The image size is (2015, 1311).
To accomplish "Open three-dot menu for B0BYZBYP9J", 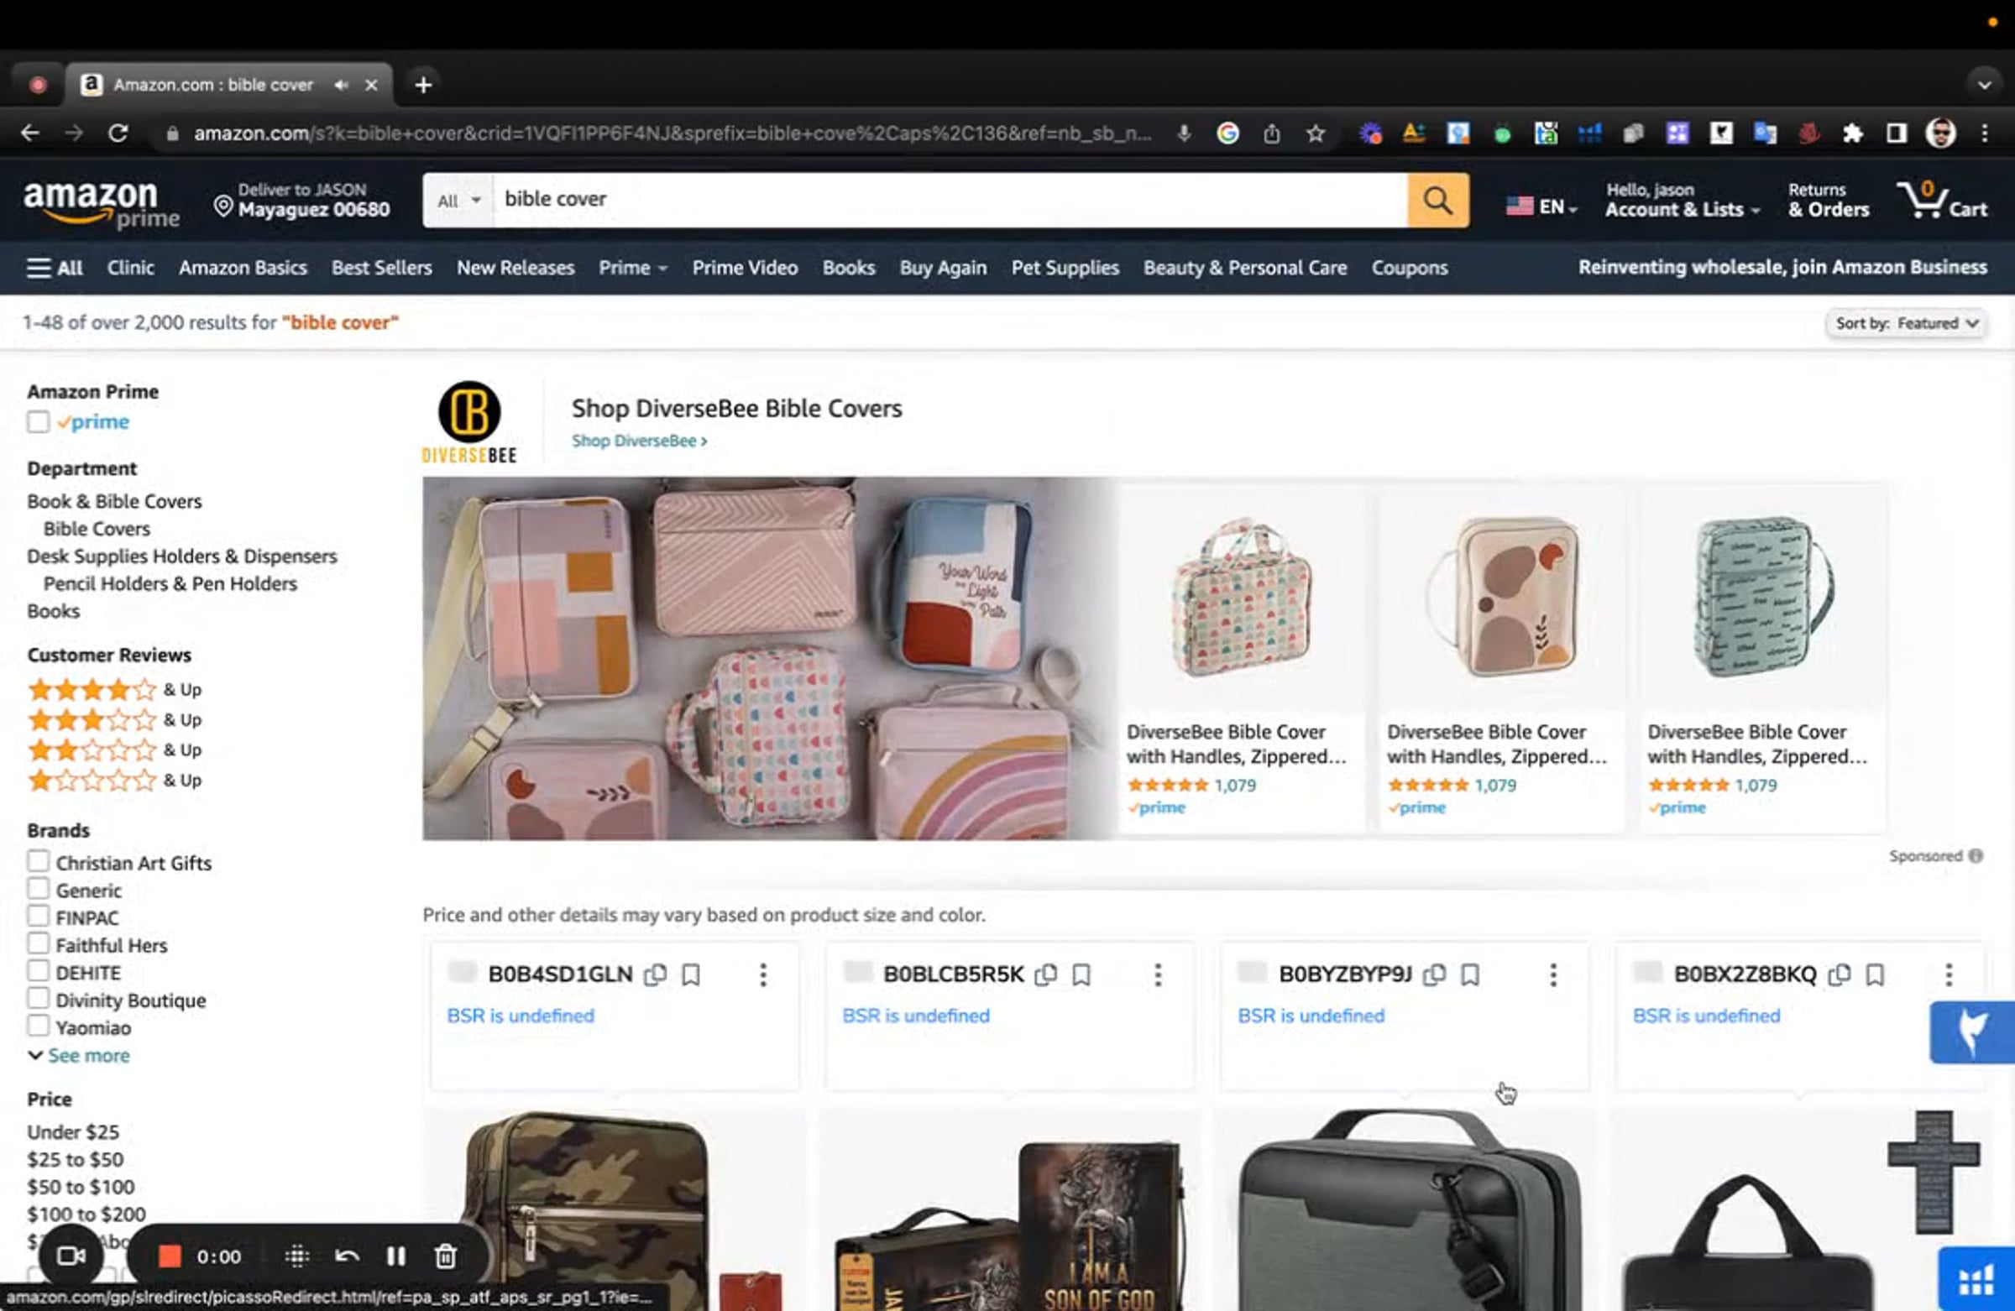I will tap(1552, 975).
